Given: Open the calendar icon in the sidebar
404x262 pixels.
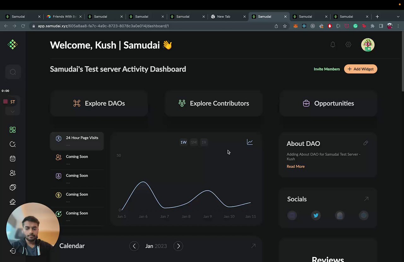Looking at the screenshot, I should click(13, 159).
